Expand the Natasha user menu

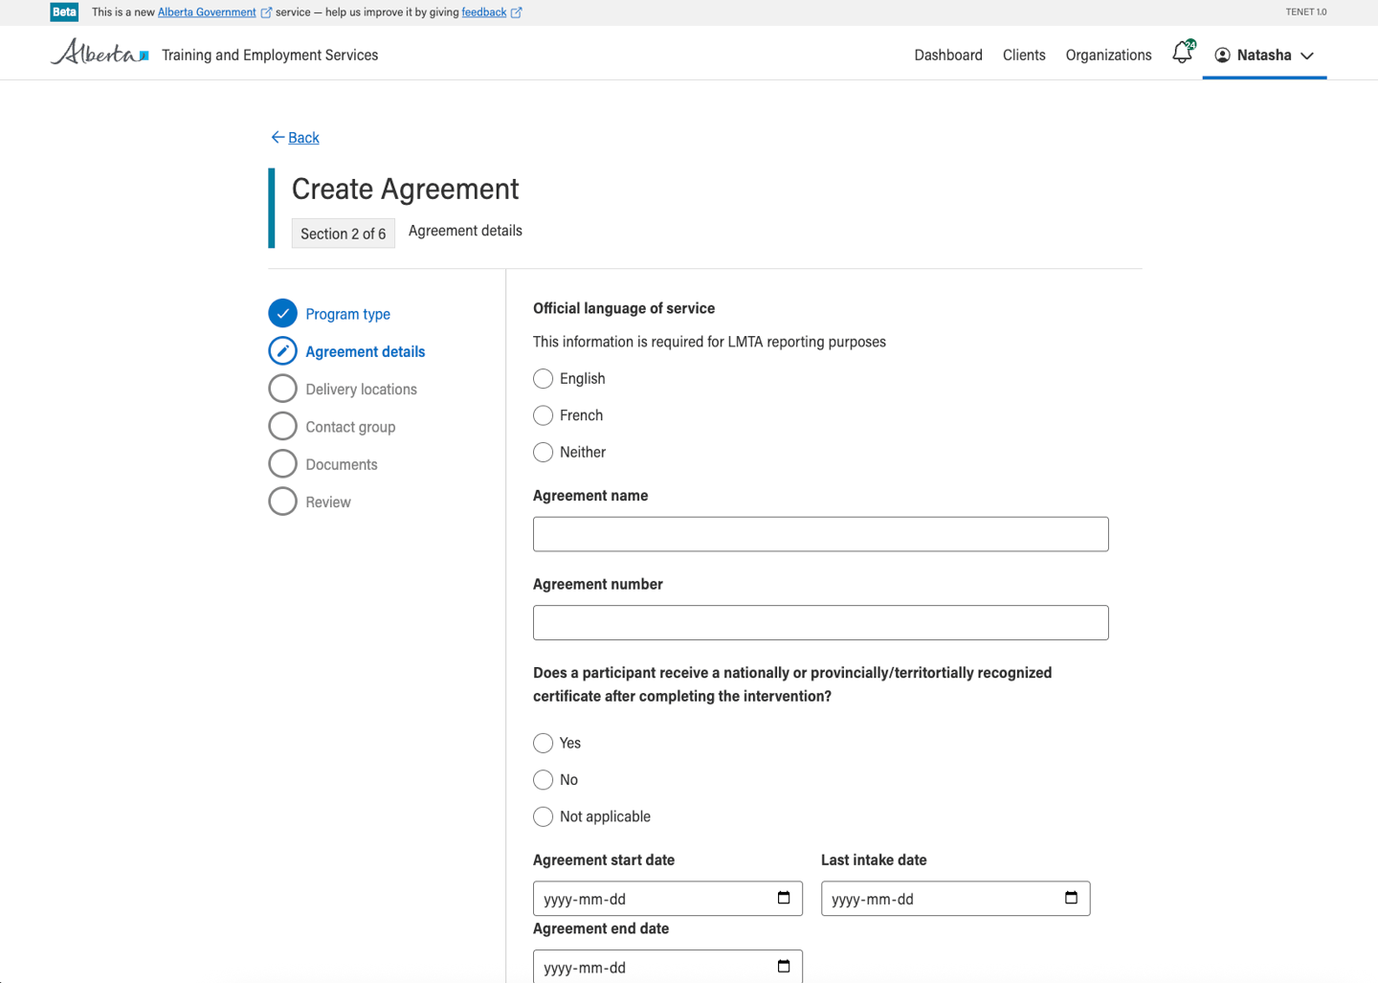click(1264, 56)
